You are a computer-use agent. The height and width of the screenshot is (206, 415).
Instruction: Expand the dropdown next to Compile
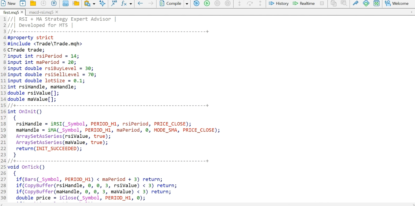tap(187, 4)
